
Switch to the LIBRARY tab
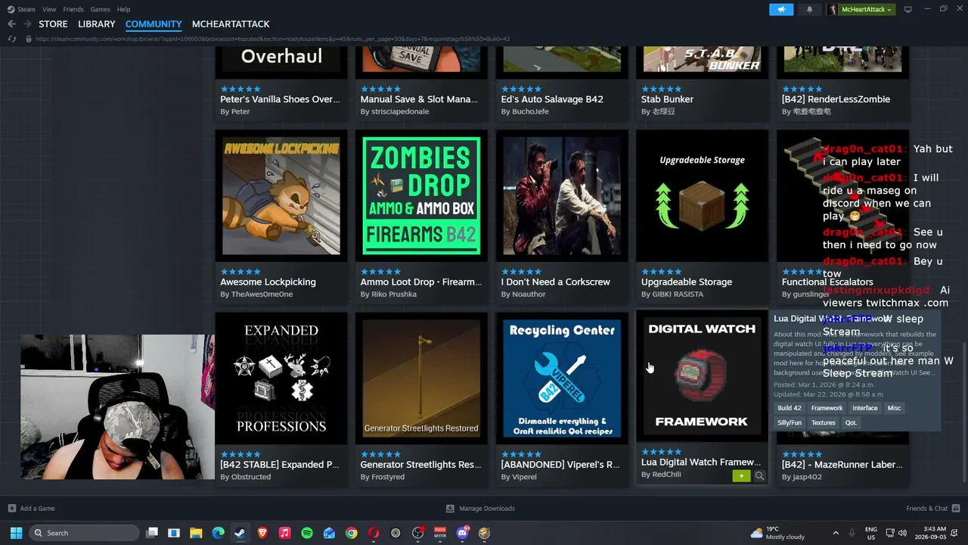click(x=97, y=24)
